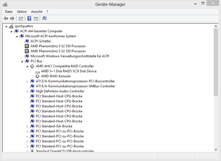Screen dimensions: 221x161
Task: Close the Geräte-Manager window
Action: 213,3
